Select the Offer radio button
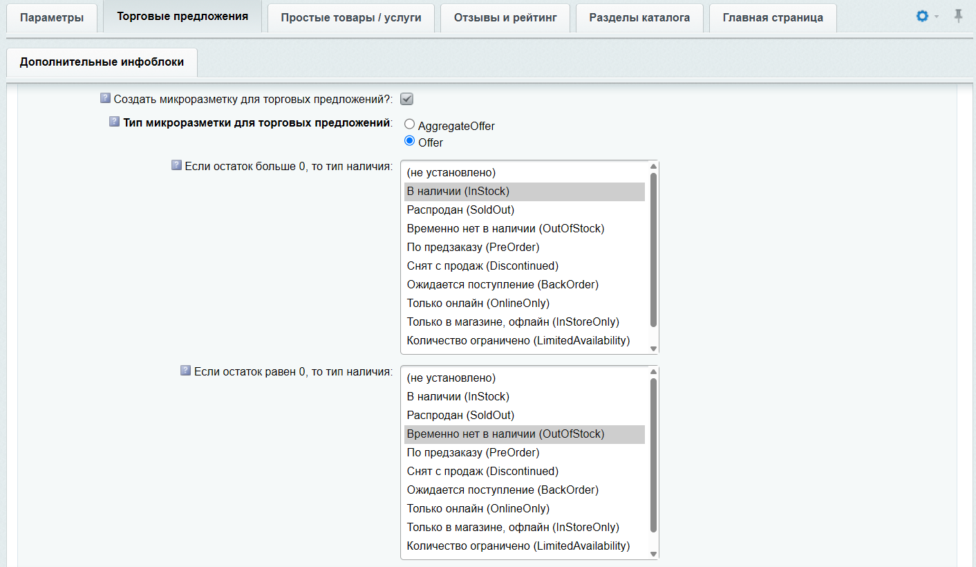This screenshot has height=567, width=976. pyautogui.click(x=409, y=141)
